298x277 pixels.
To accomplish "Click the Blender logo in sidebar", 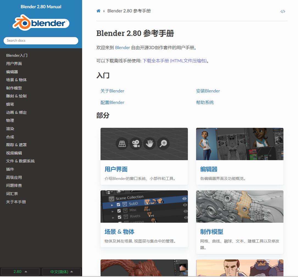I will pos(41,23).
